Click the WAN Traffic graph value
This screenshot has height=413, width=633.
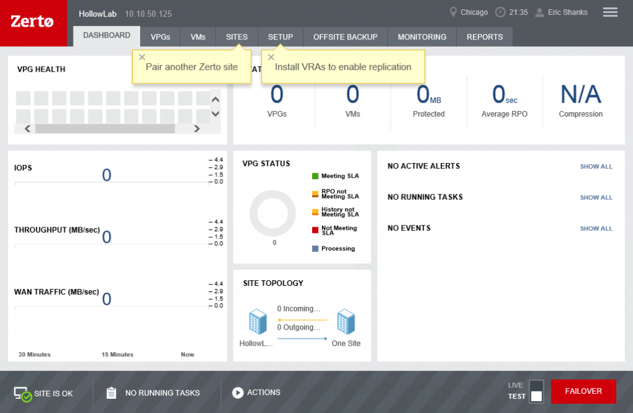106,299
